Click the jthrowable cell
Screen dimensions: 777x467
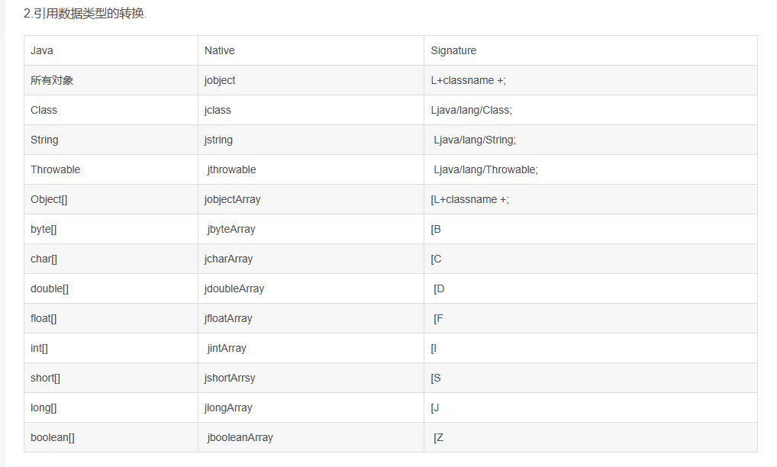(231, 169)
